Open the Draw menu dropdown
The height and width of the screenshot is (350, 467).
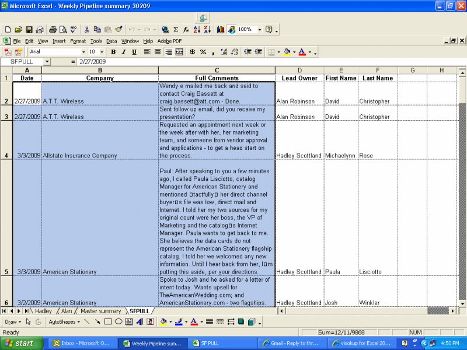[x=13, y=322]
